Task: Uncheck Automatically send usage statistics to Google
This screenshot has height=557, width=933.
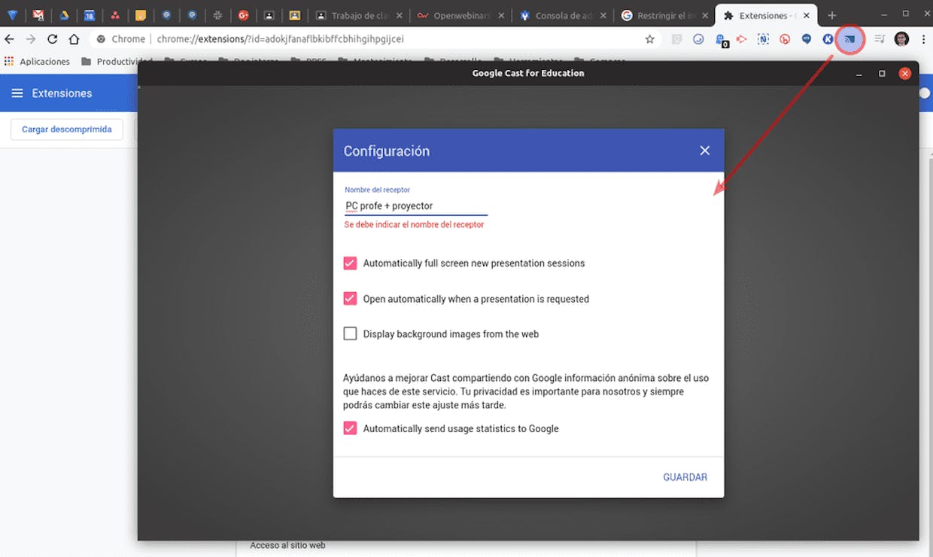Action: 350,428
